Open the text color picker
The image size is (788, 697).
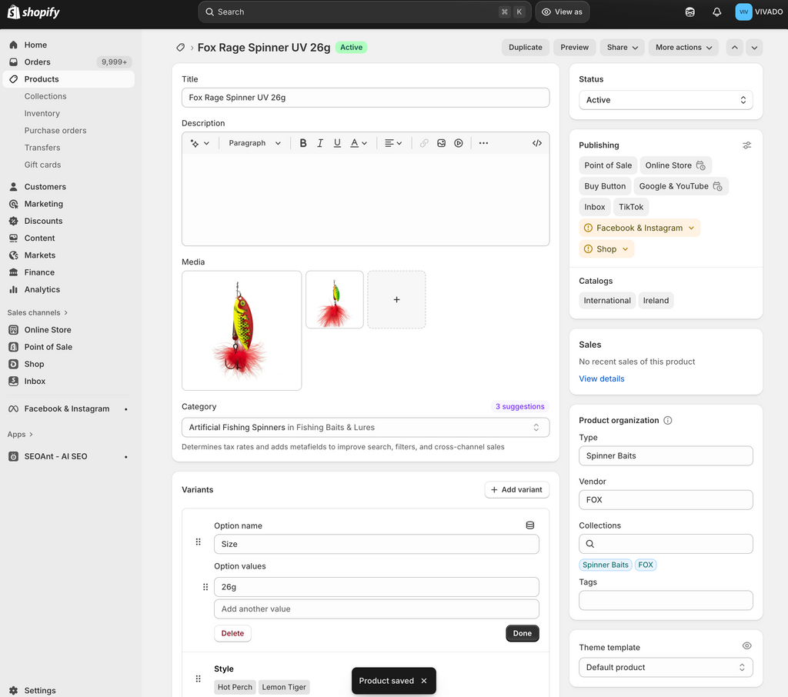tap(359, 143)
